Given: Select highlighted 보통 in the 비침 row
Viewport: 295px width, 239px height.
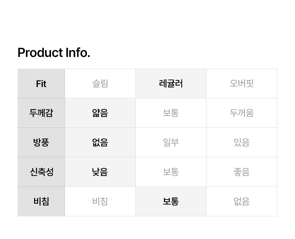Looking at the screenshot, I should tap(171, 202).
